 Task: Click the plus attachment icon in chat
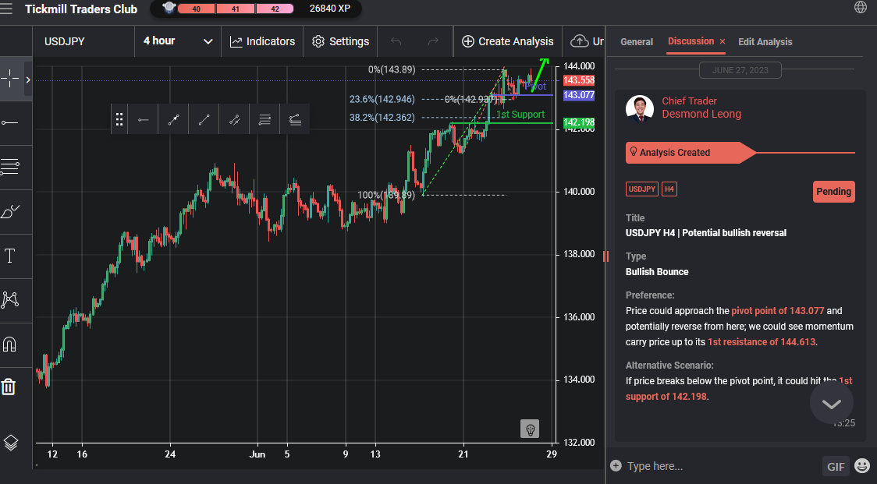point(616,465)
